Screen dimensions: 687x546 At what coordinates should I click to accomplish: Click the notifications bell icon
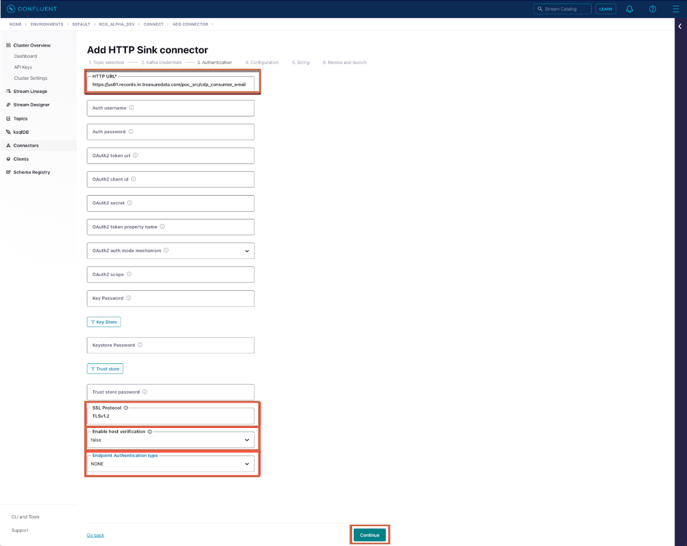pos(630,9)
